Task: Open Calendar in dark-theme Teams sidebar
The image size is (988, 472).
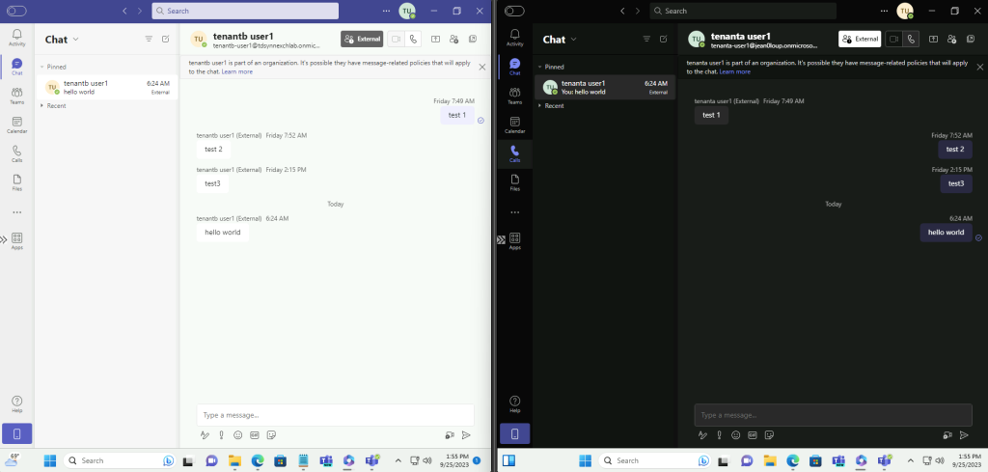Action: 515,125
